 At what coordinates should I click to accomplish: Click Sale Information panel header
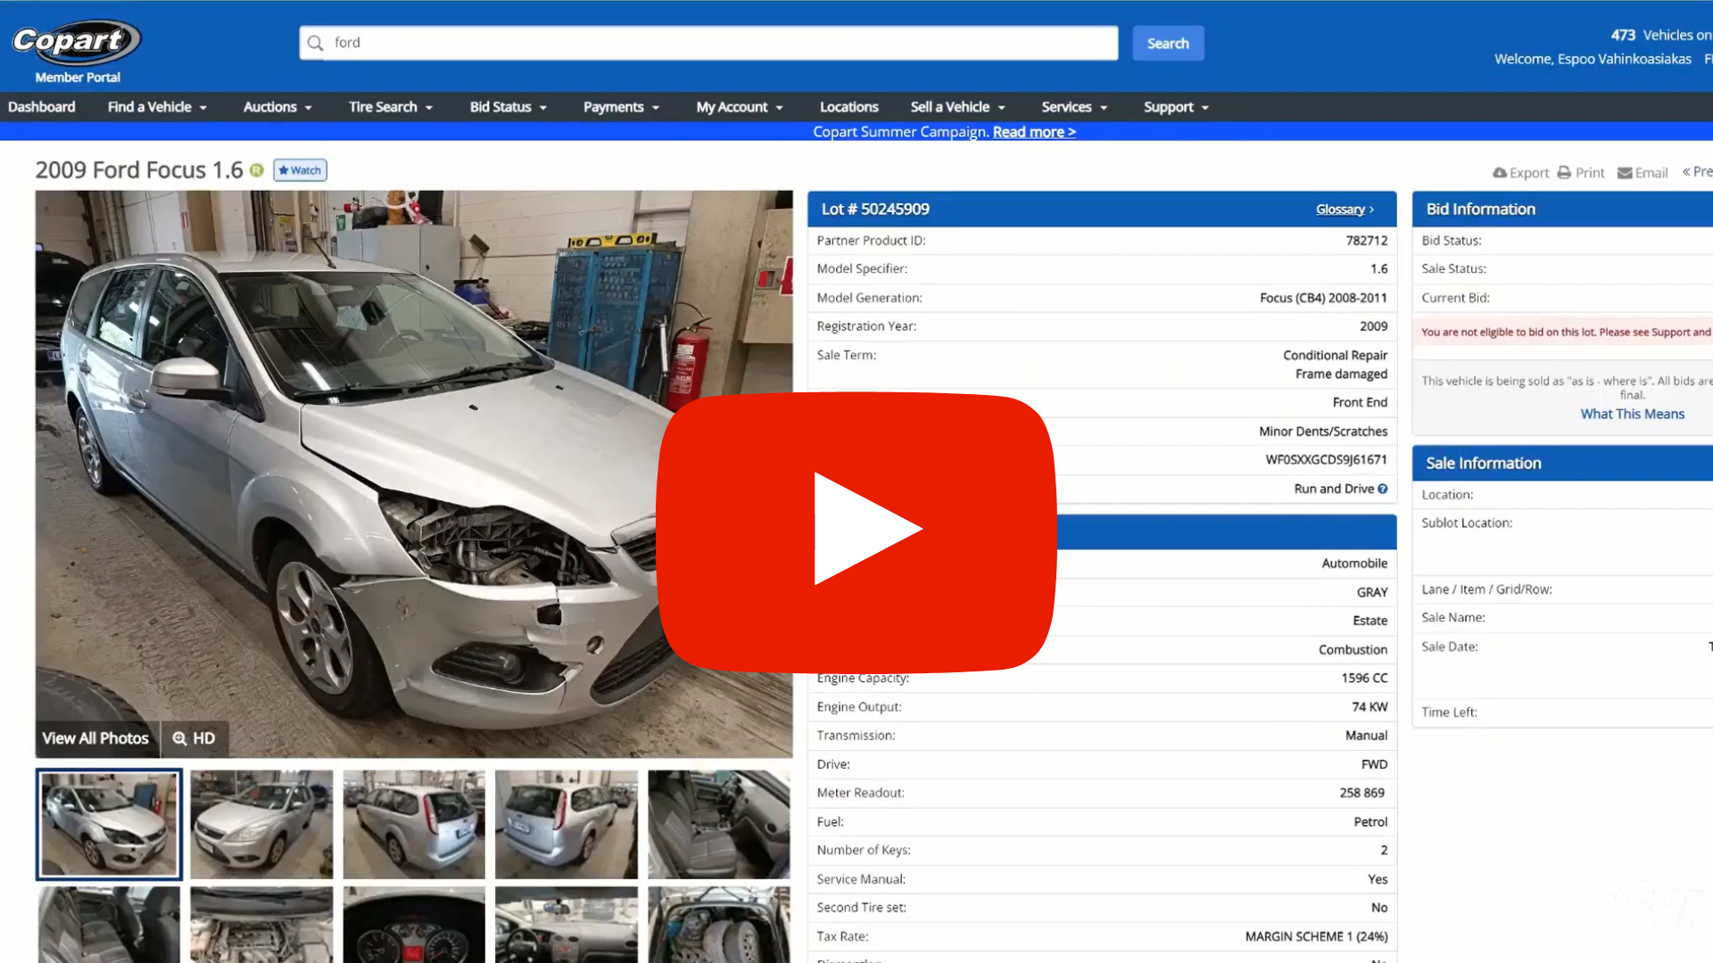[1562, 464]
